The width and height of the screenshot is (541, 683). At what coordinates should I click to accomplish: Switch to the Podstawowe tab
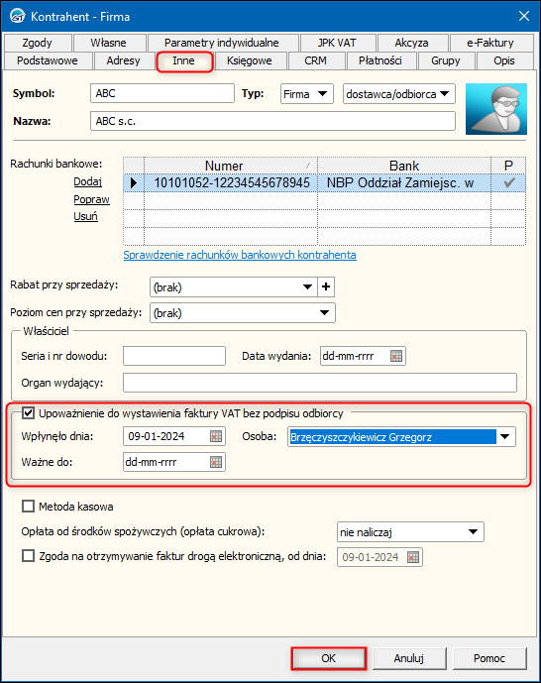(x=48, y=60)
